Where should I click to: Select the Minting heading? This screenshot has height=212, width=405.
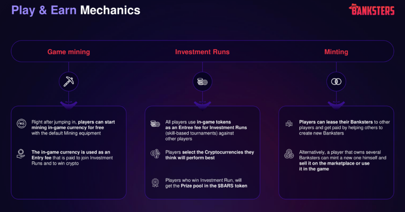(x=336, y=52)
